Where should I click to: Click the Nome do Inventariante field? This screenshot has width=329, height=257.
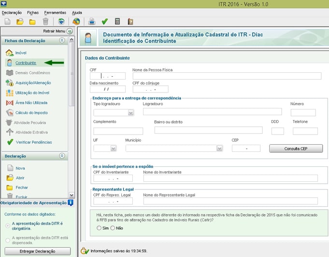pos(230,178)
